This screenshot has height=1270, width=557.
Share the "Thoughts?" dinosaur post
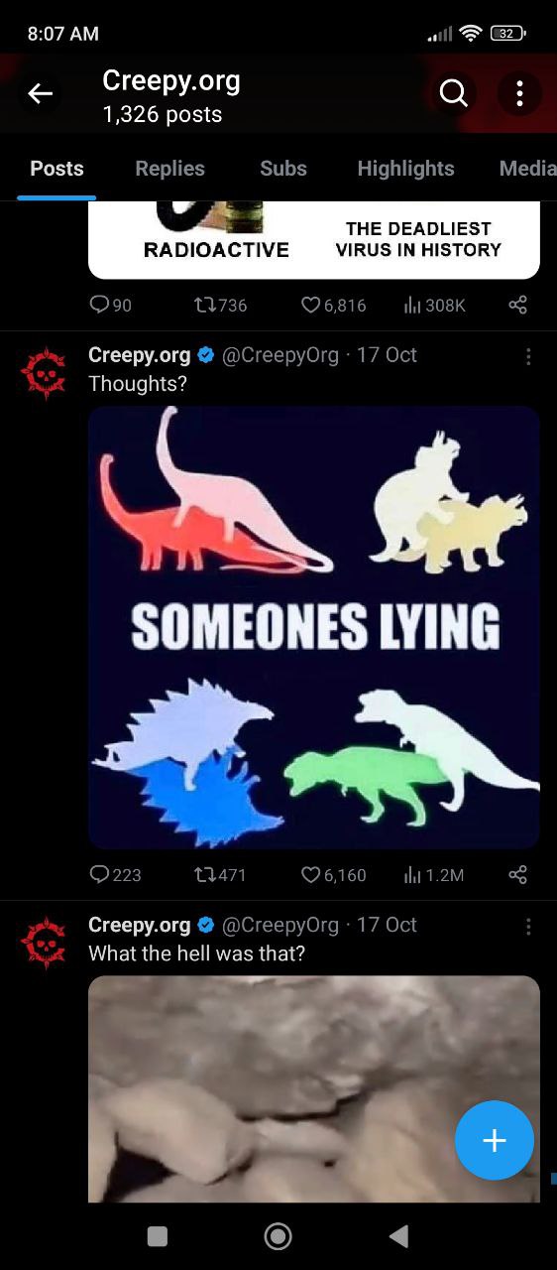(x=517, y=874)
